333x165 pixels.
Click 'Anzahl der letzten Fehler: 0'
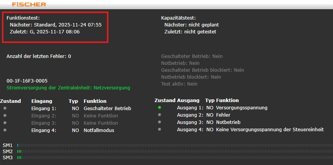pyautogui.click(x=38, y=56)
